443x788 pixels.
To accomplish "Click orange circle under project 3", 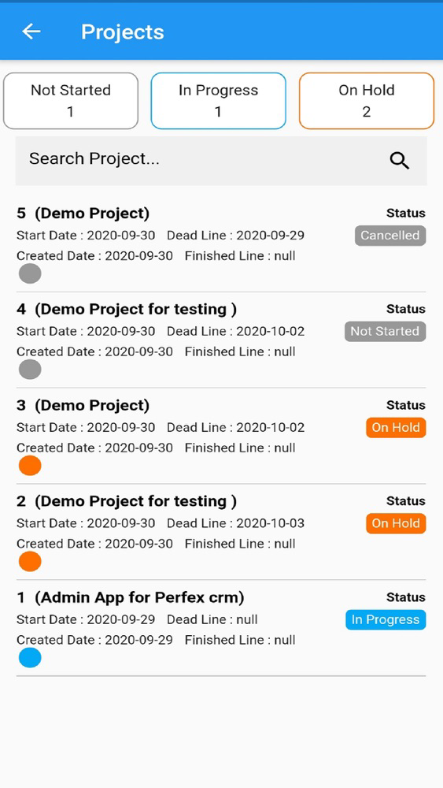I will click(x=30, y=466).
